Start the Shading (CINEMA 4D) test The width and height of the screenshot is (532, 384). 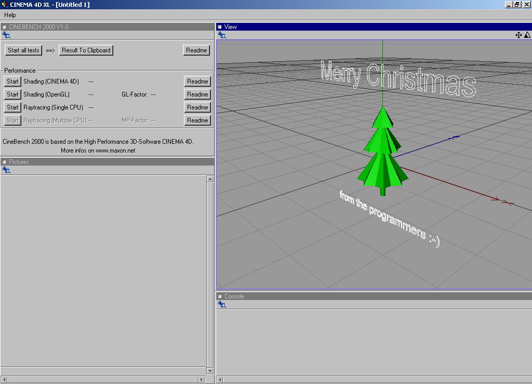(12, 81)
